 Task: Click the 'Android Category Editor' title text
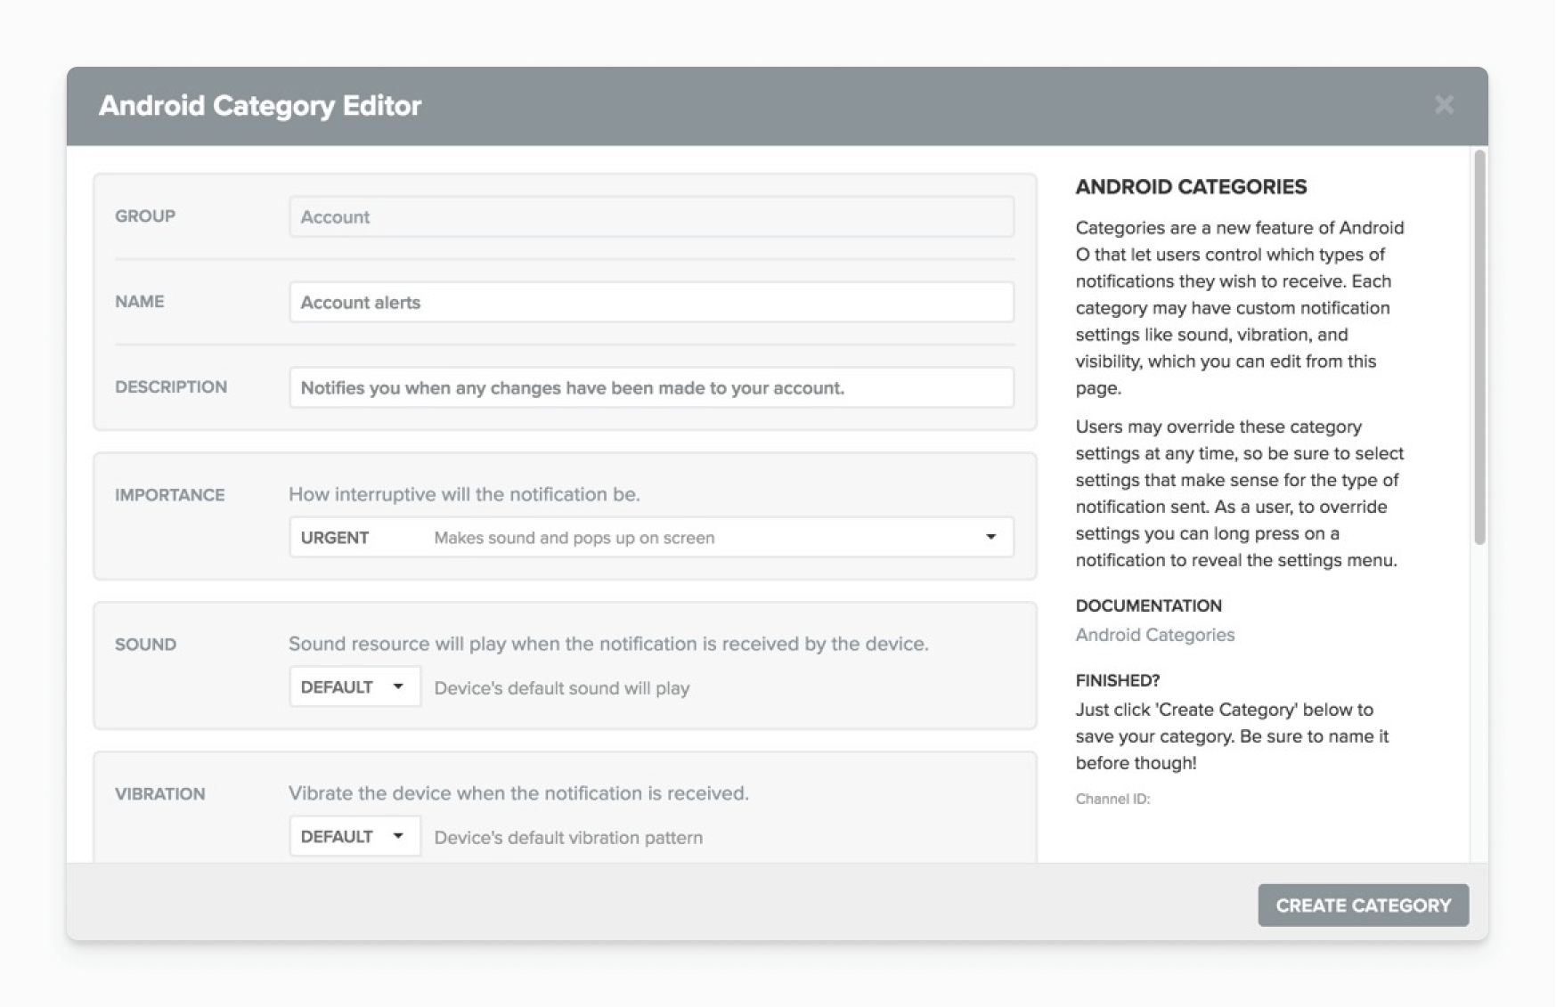pyautogui.click(x=259, y=105)
